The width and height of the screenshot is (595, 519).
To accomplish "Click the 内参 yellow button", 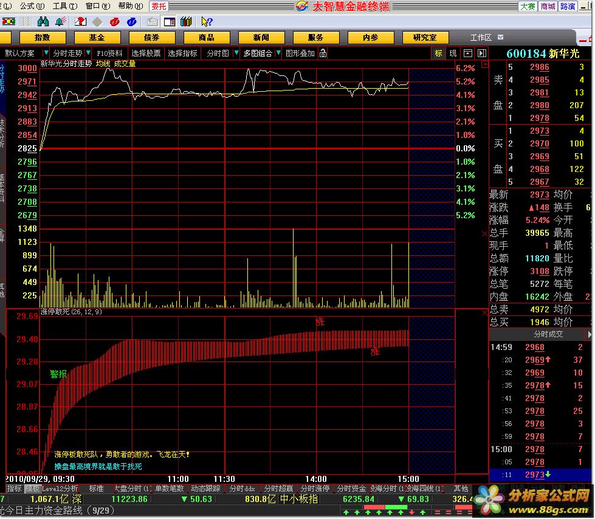I will pos(370,38).
